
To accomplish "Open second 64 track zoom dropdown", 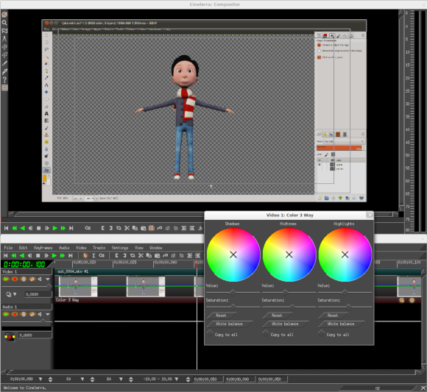I will point(121,379).
